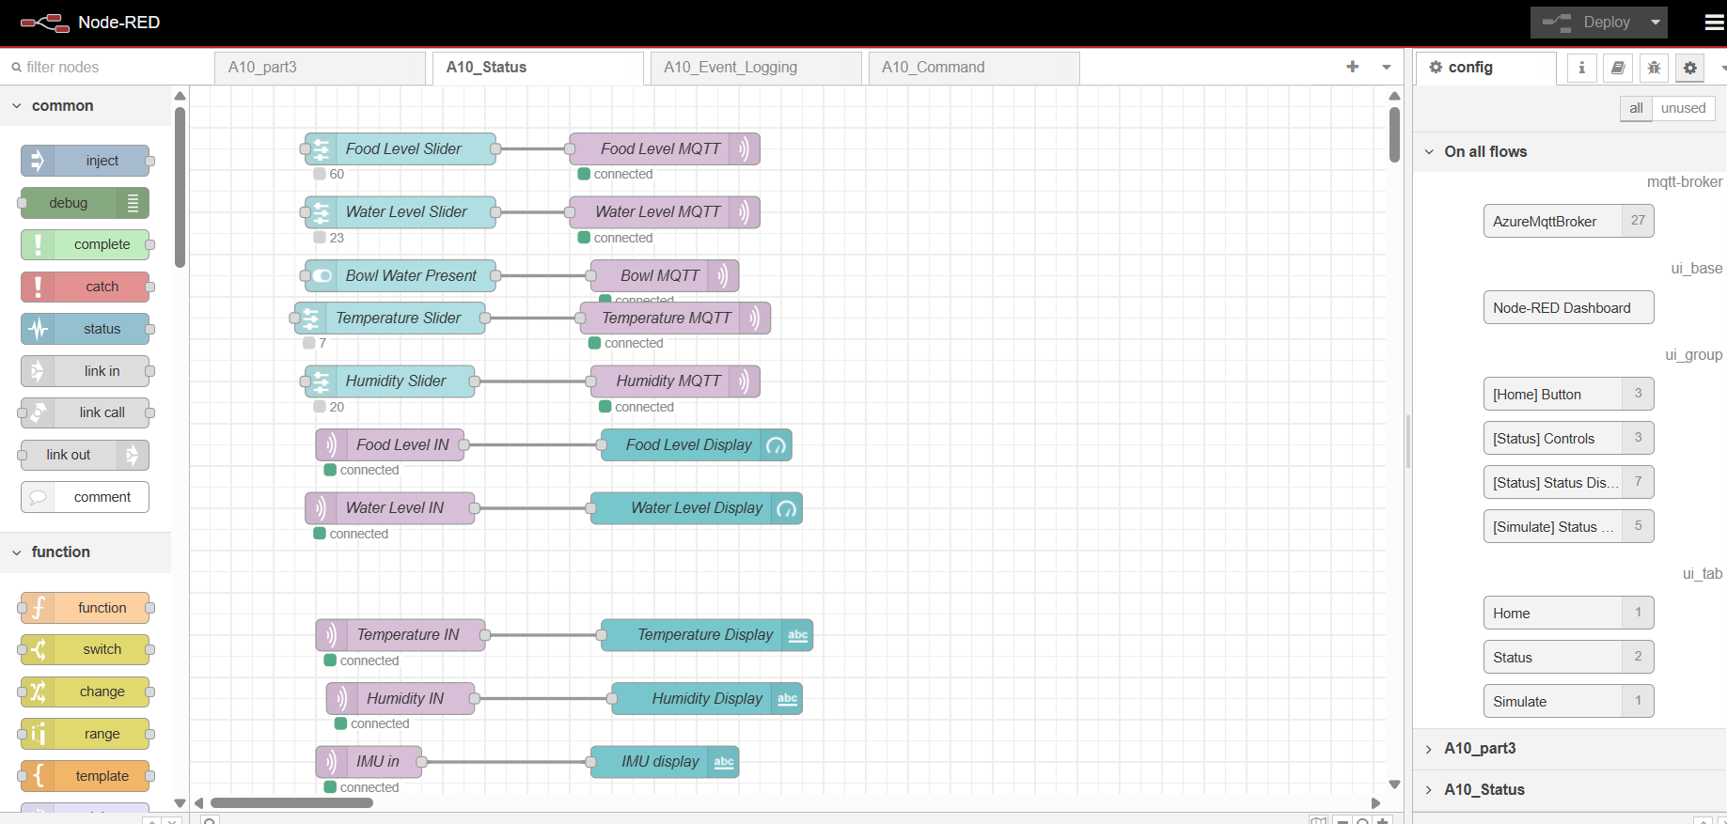Click the Deploy button
Screen dimensions: 1727x824
[1589, 23]
